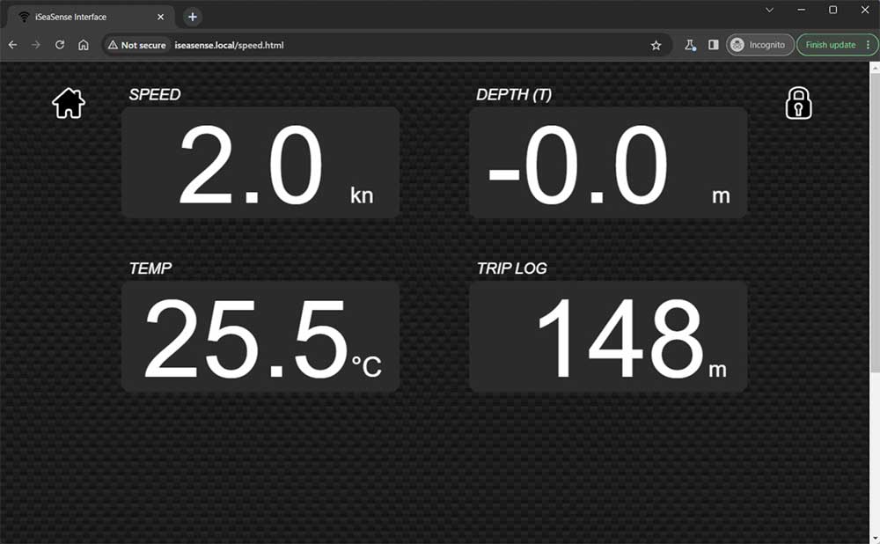The image size is (880, 544).
Task: Select the TRIP LOG gauge display
Action: tap(609, 337)
